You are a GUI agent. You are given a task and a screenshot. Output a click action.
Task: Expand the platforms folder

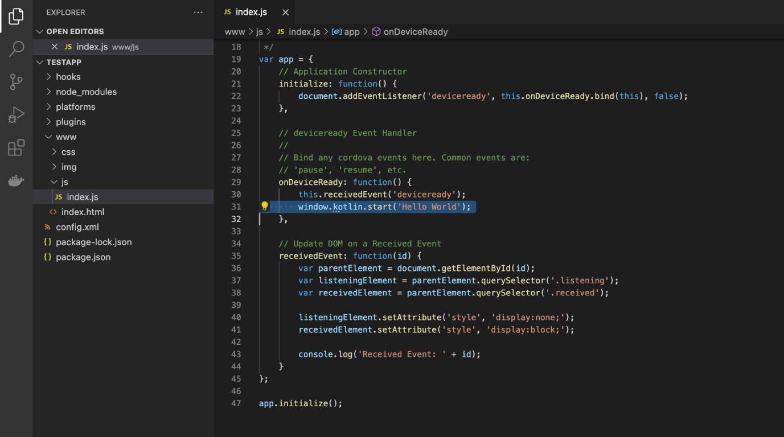(49, 107)
